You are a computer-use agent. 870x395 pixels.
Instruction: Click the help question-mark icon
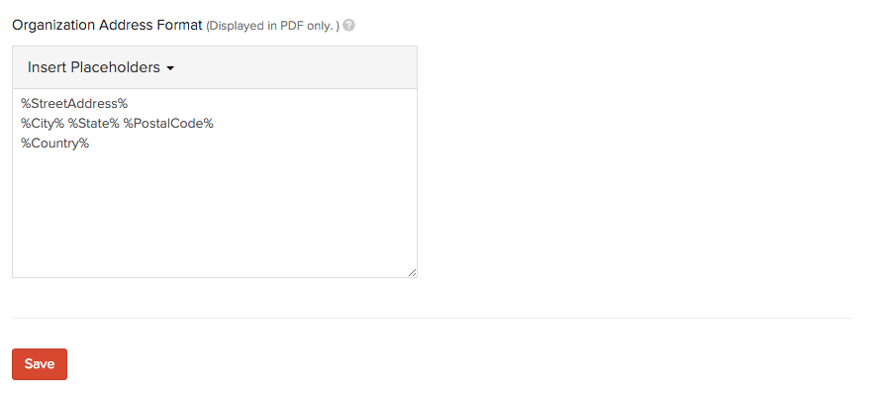[x=348, y=25]
